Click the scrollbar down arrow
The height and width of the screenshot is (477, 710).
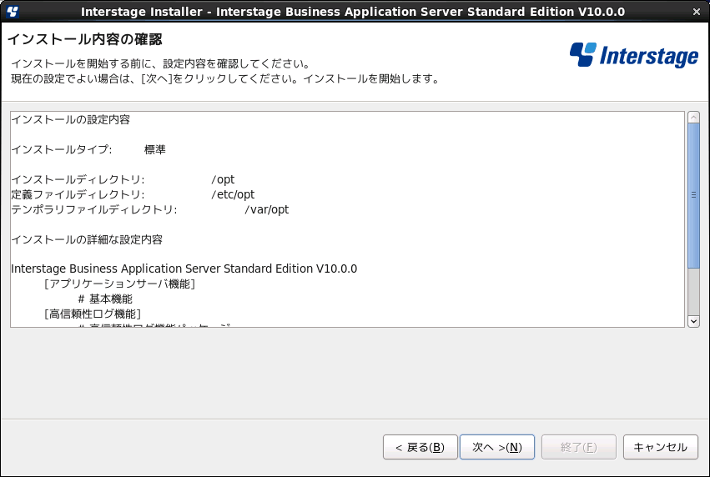point(693,321)
